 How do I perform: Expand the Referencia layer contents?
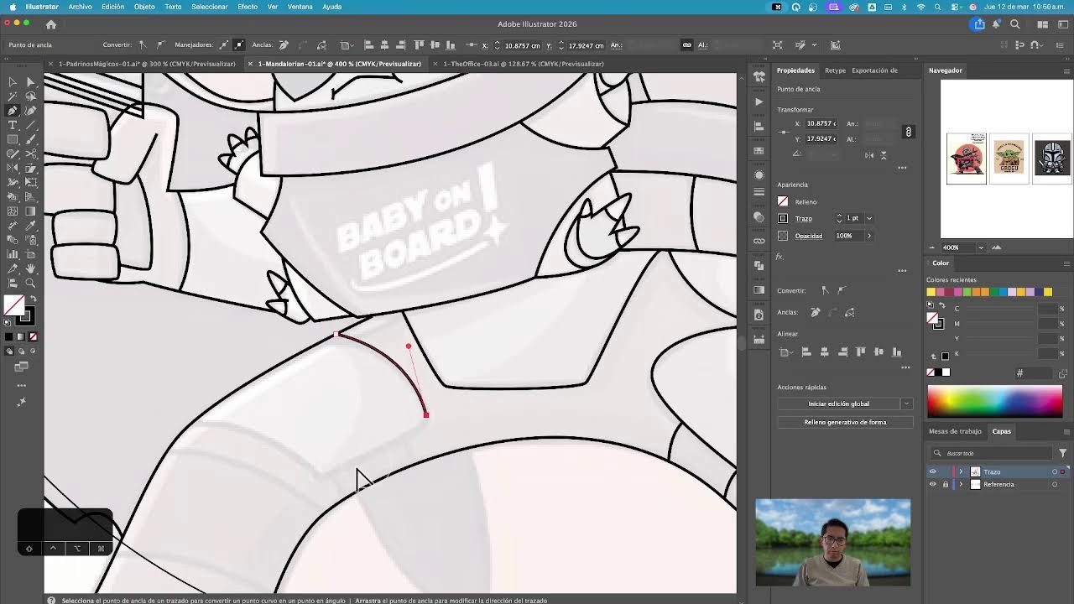click(x=961, y=484)
